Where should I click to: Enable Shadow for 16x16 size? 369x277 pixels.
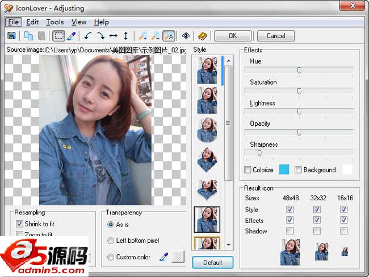pos(344,231)
